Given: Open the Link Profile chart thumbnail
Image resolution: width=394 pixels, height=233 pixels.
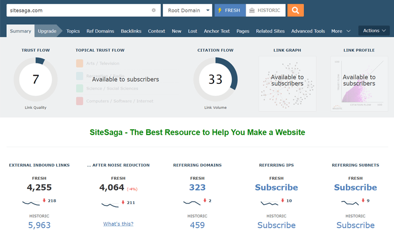Looking at the screenshot, I should click(x=359, y=83).
